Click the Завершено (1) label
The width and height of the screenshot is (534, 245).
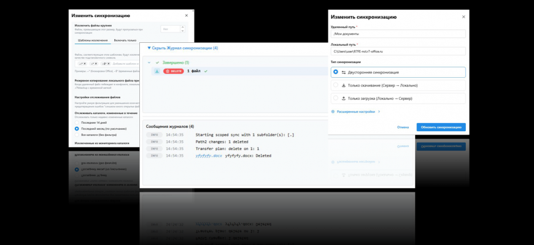point(176,63)
